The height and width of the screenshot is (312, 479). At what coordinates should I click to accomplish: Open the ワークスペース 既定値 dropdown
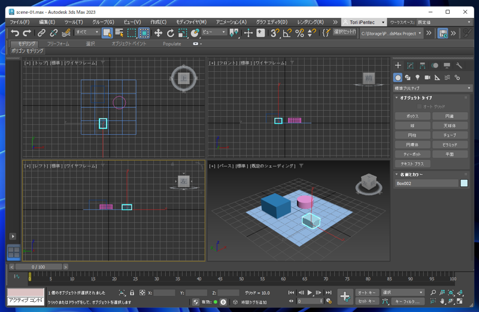[x=444, y=22]
